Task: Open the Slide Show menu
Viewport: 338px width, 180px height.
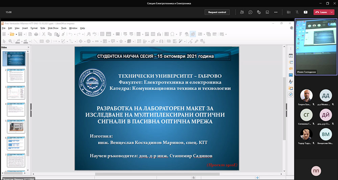Action: 53,28
